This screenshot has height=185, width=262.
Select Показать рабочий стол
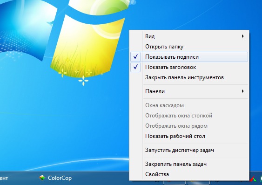tap(189, 136)
